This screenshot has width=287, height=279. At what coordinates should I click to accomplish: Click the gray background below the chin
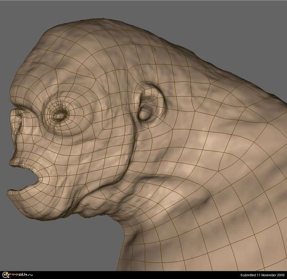point(45,246)
